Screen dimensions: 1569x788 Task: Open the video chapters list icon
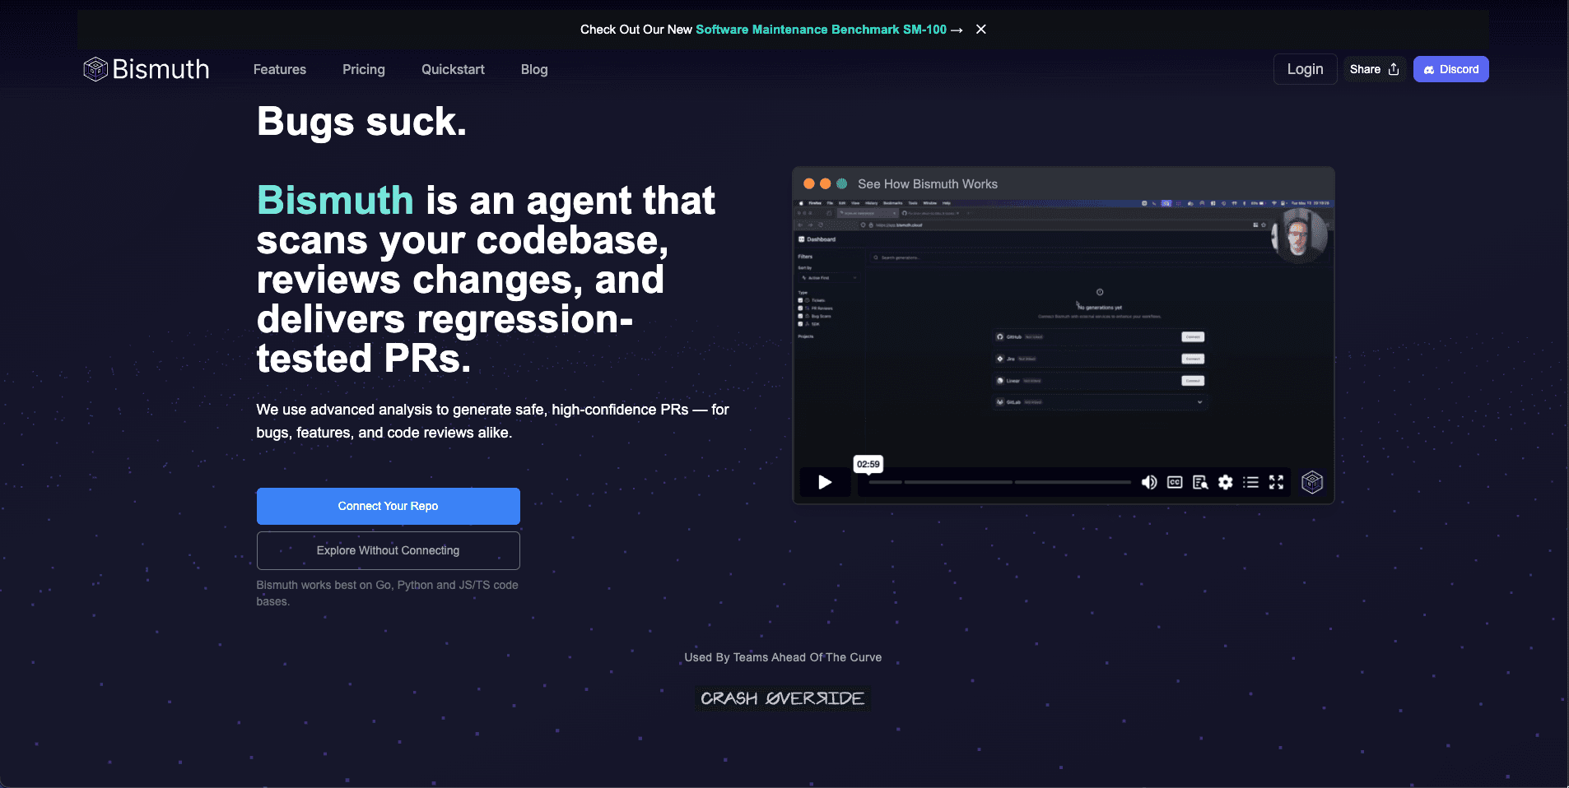[1250, 482]
